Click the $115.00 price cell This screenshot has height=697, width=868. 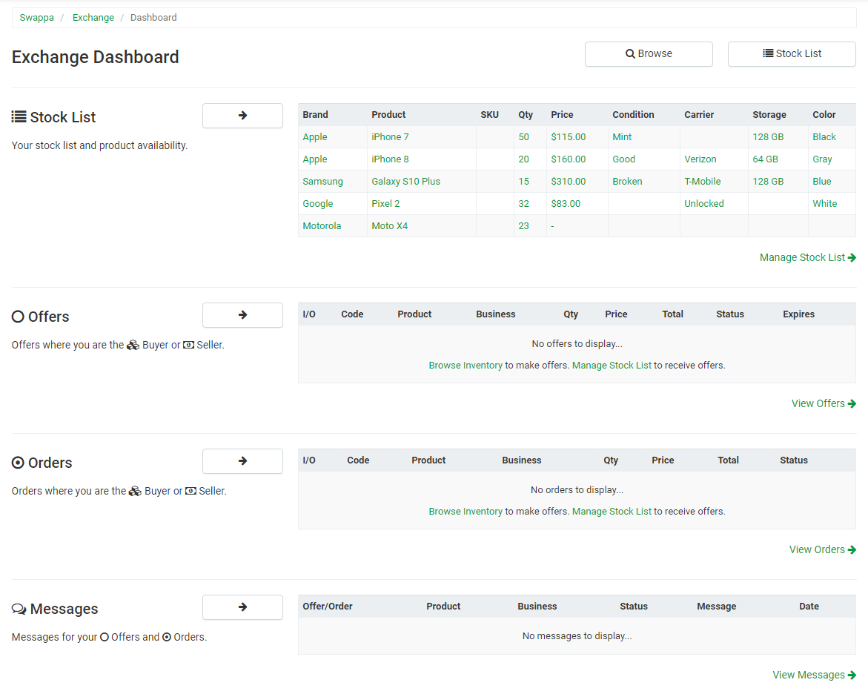tap(569, 136)
